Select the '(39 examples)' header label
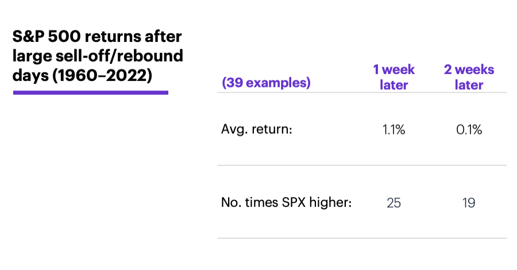The width and height of the screenshot is (517, 270). point(266,82)
